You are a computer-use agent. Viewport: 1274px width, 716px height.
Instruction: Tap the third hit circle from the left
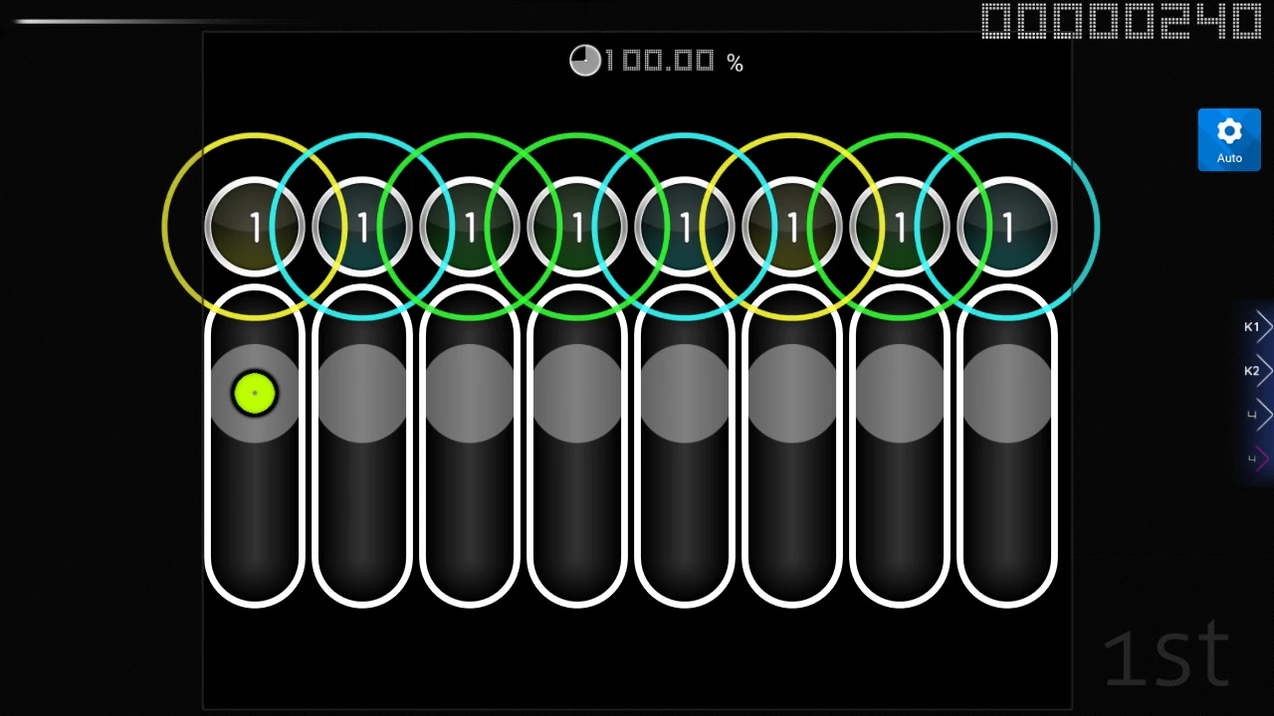(x=469, y=227)
